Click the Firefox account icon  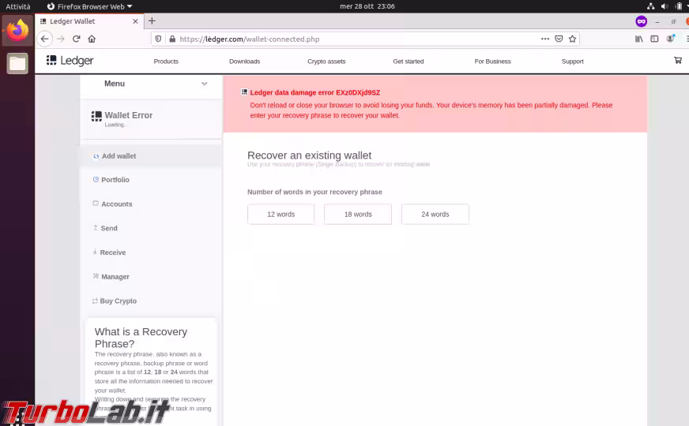point(670,39)
